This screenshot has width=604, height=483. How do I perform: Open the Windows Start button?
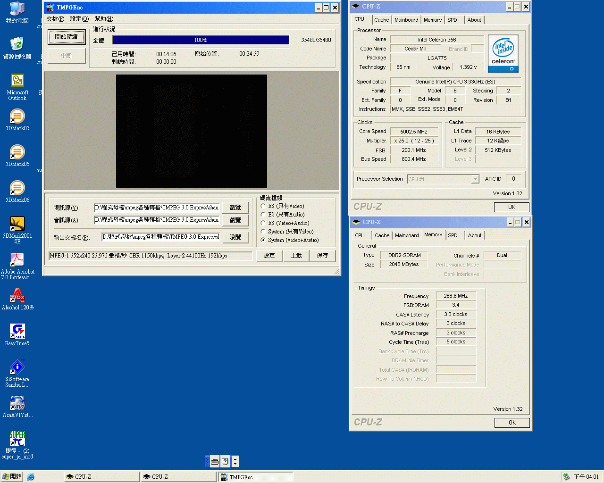click(x=12, y=477)
